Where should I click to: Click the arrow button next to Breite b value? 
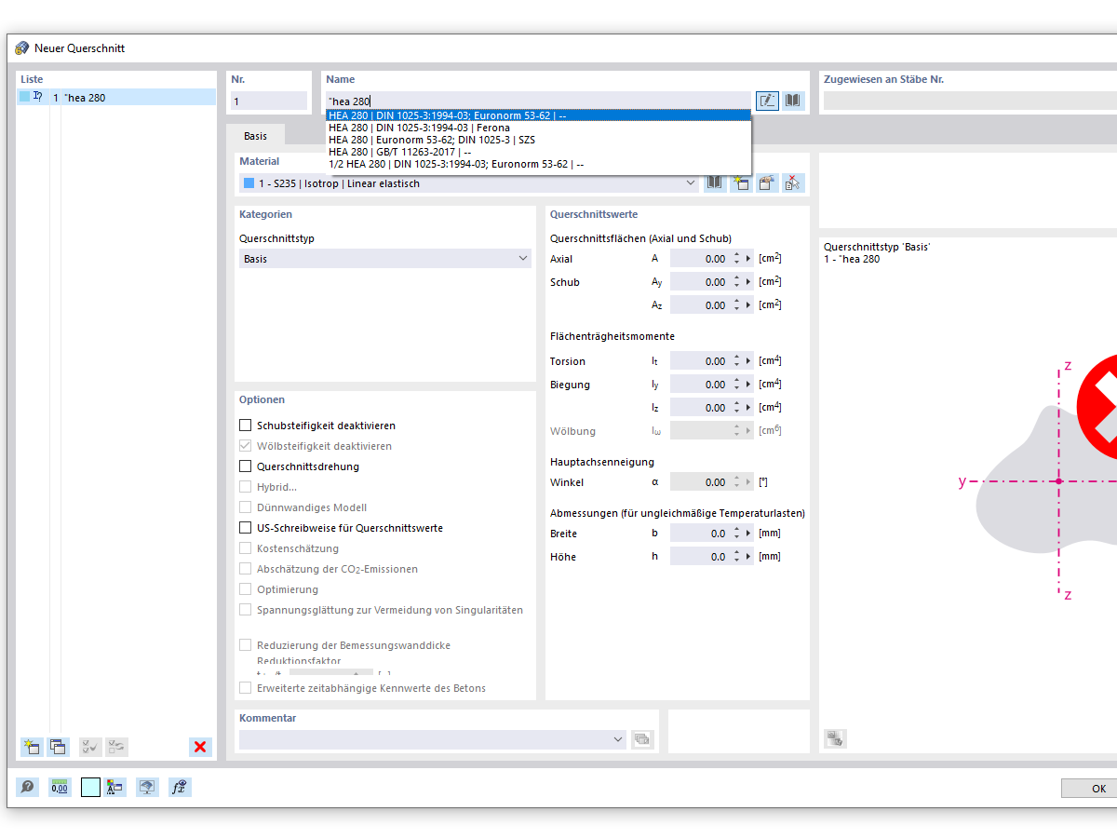click(748, 534)
